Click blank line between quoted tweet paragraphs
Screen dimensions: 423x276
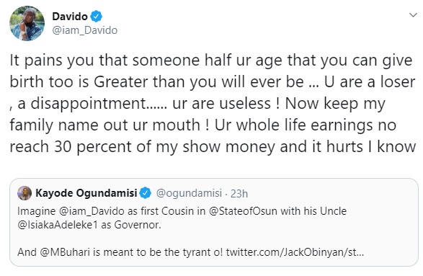click(213, 239)
